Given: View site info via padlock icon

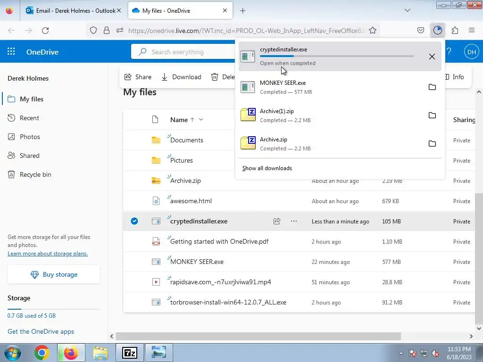Looking at the screenshot, I should coord(107,31).
